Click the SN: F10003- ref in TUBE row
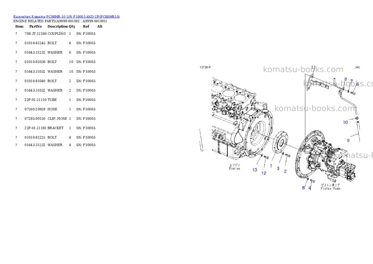Image resolution: width=373 pixels, height=264 pixels. (86, 100)
